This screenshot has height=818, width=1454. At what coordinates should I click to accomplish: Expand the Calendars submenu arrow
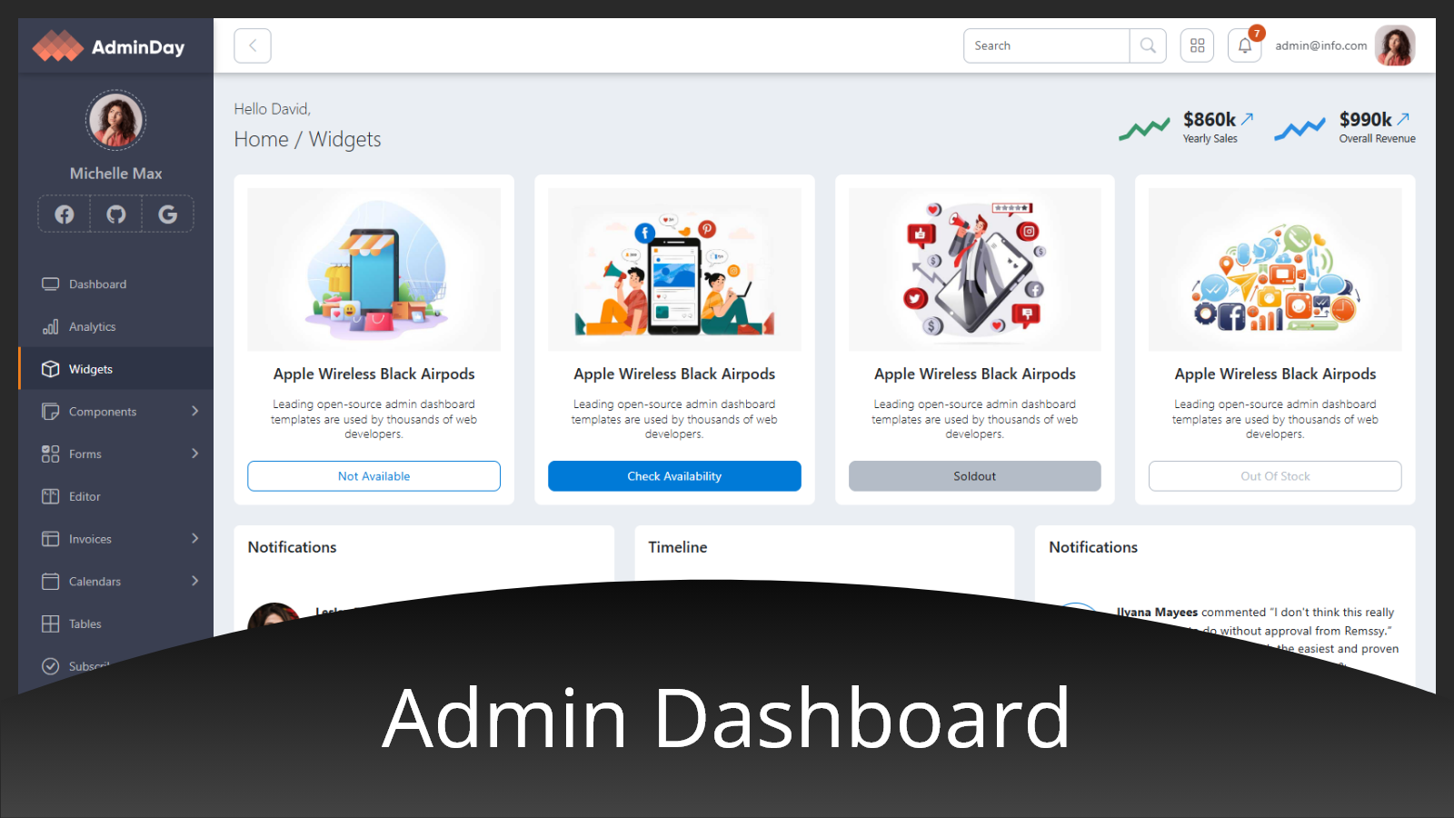tap(194, 581)
